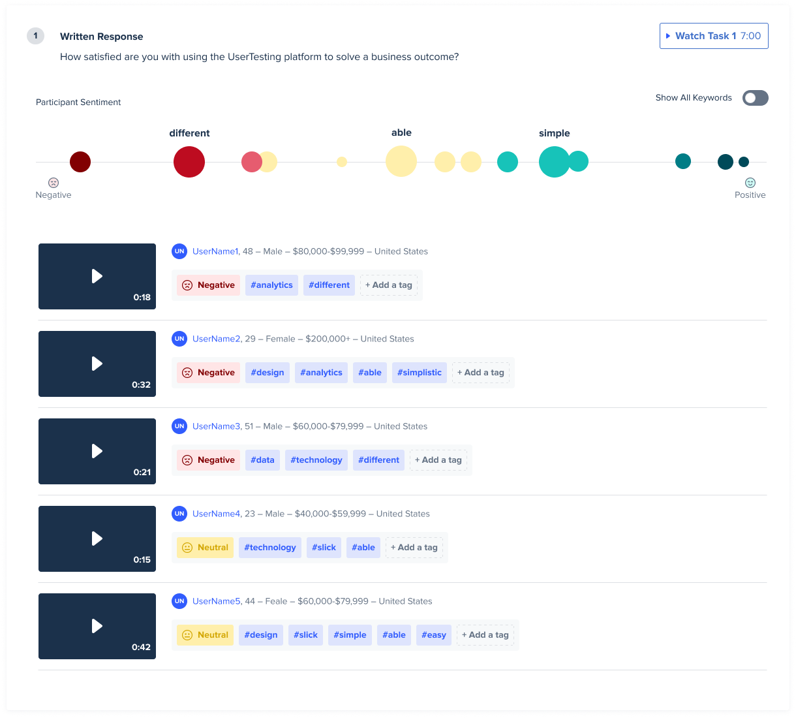This screenshot has height=718, width=796.
Task: Click the dark red bubble nearest Negative
Action: (80, 162)
